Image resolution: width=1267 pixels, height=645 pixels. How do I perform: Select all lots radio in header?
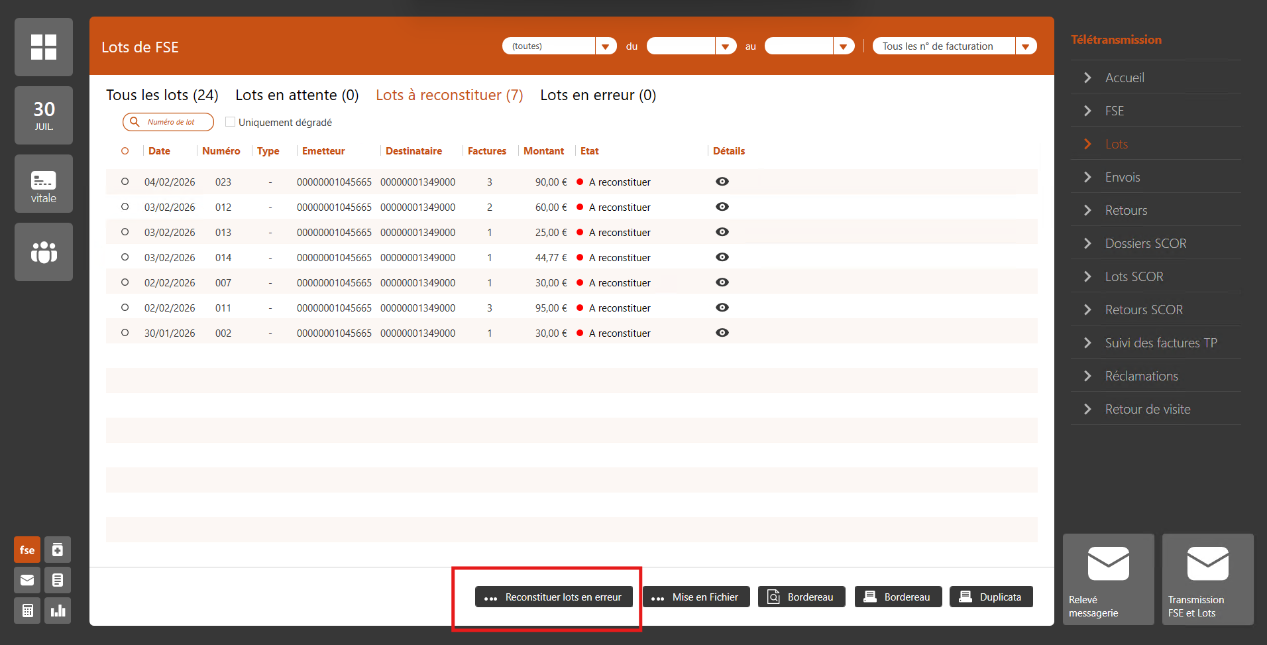coord(125,151)
